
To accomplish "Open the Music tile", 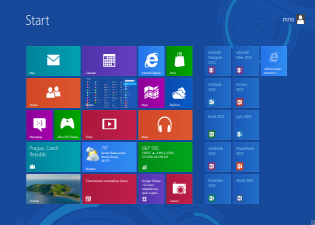I will point(165,124).
